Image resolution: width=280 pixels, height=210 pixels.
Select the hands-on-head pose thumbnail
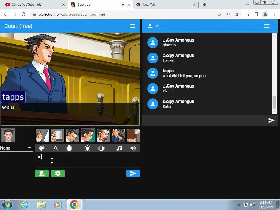coord(119,135)
